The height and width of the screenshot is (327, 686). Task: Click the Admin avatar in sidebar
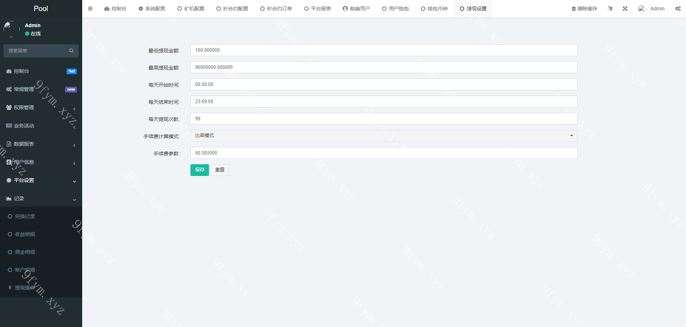click(11, 29)
